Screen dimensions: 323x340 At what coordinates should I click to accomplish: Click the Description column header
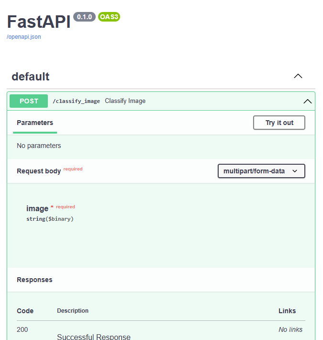73,311
